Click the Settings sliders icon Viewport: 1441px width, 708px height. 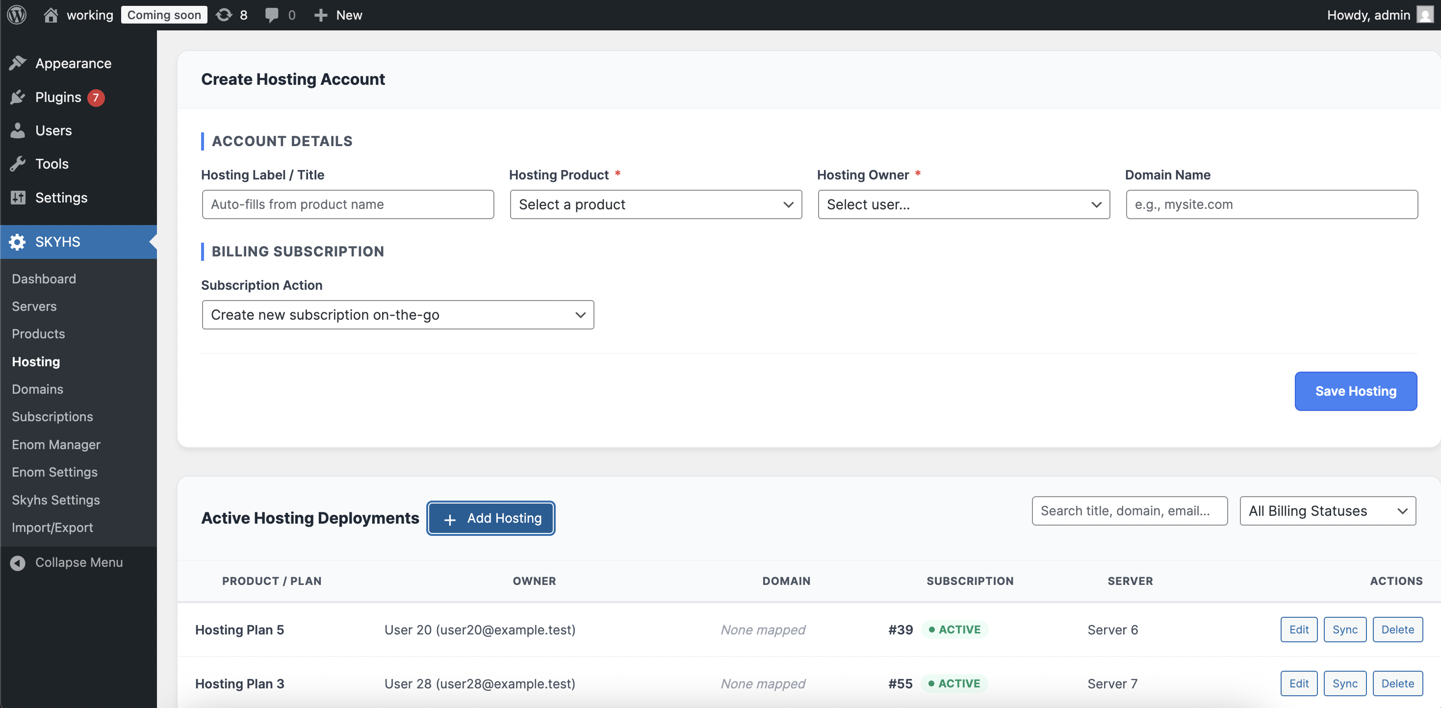coord(18,198)
